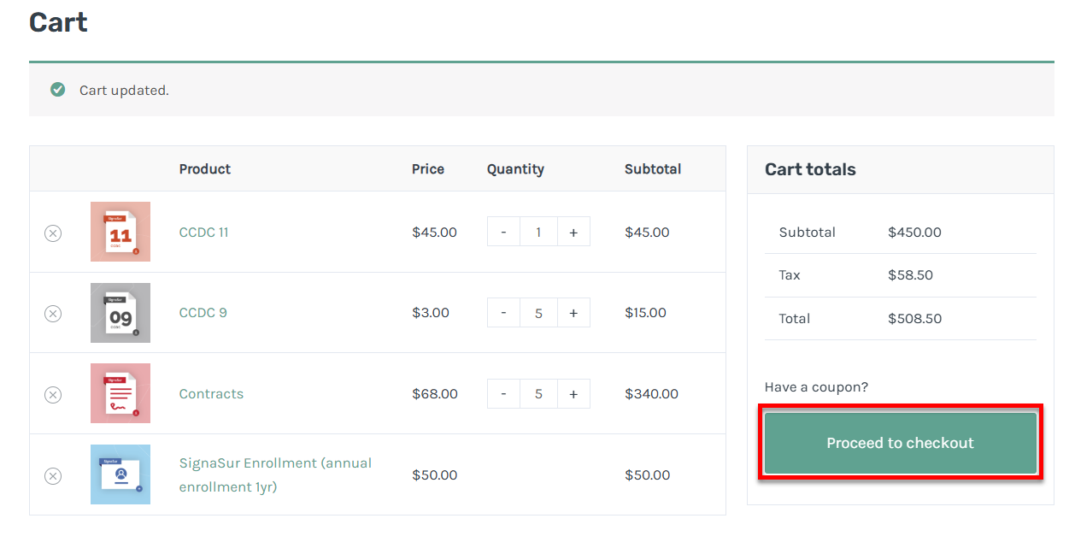Open the Contracts product link

point(211,394)
